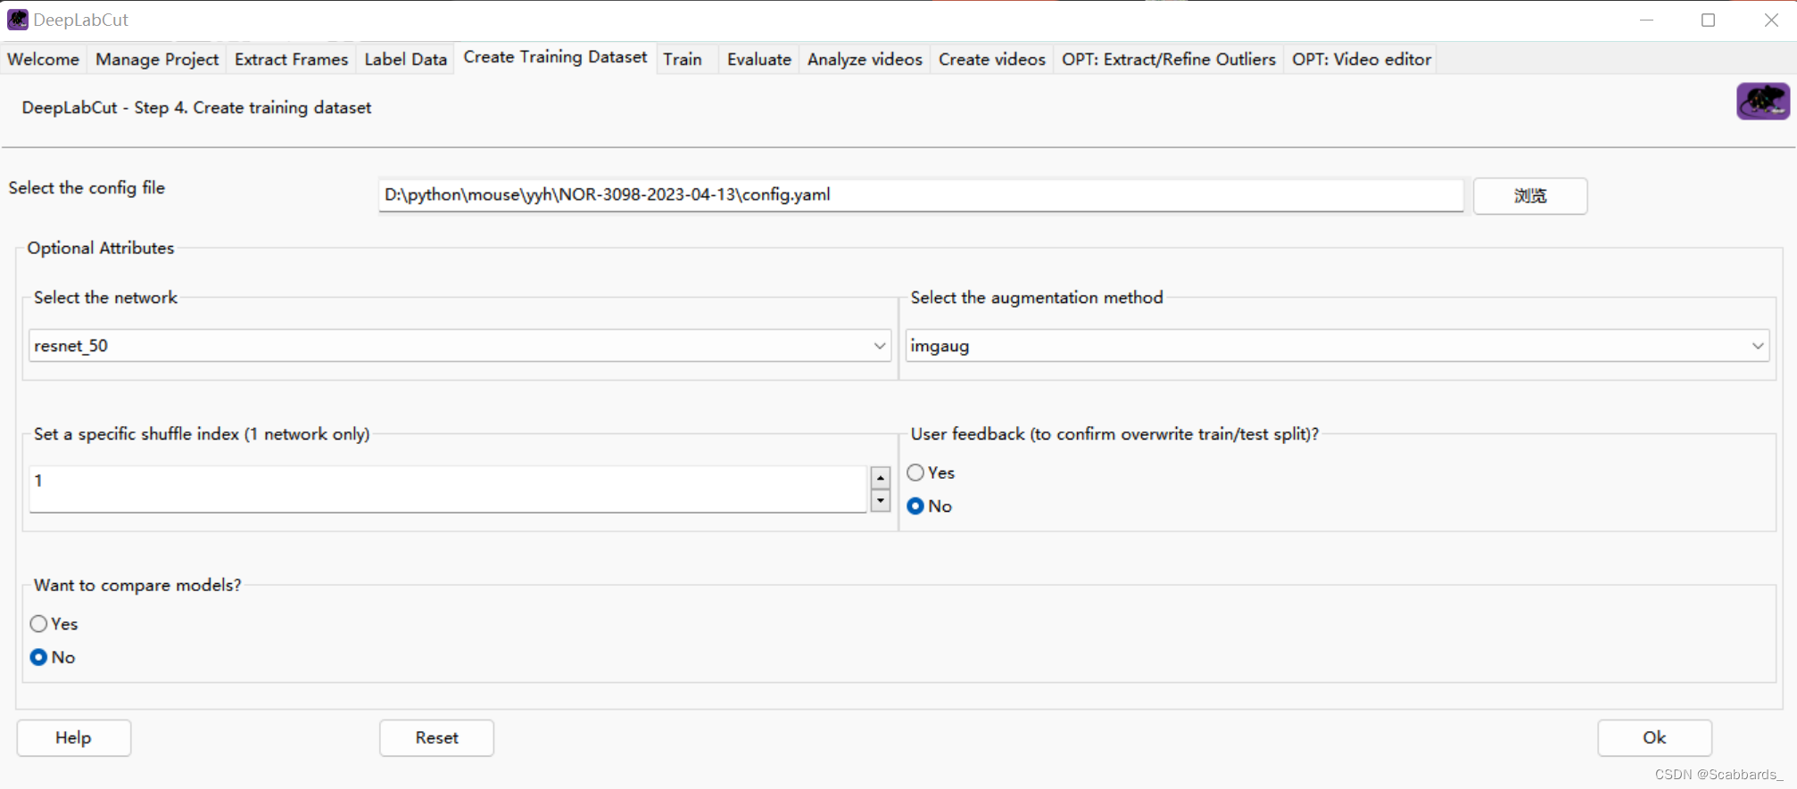This screenshot has height=789, width=1797.
Task: Click the Help button
Action: pos(74,738)
